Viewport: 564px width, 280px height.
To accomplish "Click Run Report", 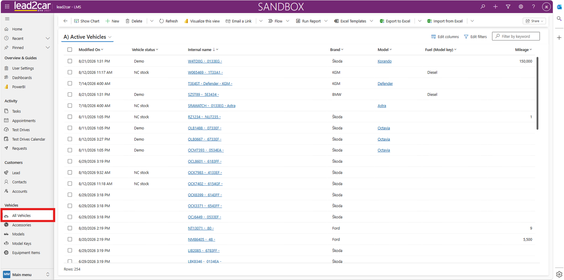I will pyautogui.click(x=308, y=21).
